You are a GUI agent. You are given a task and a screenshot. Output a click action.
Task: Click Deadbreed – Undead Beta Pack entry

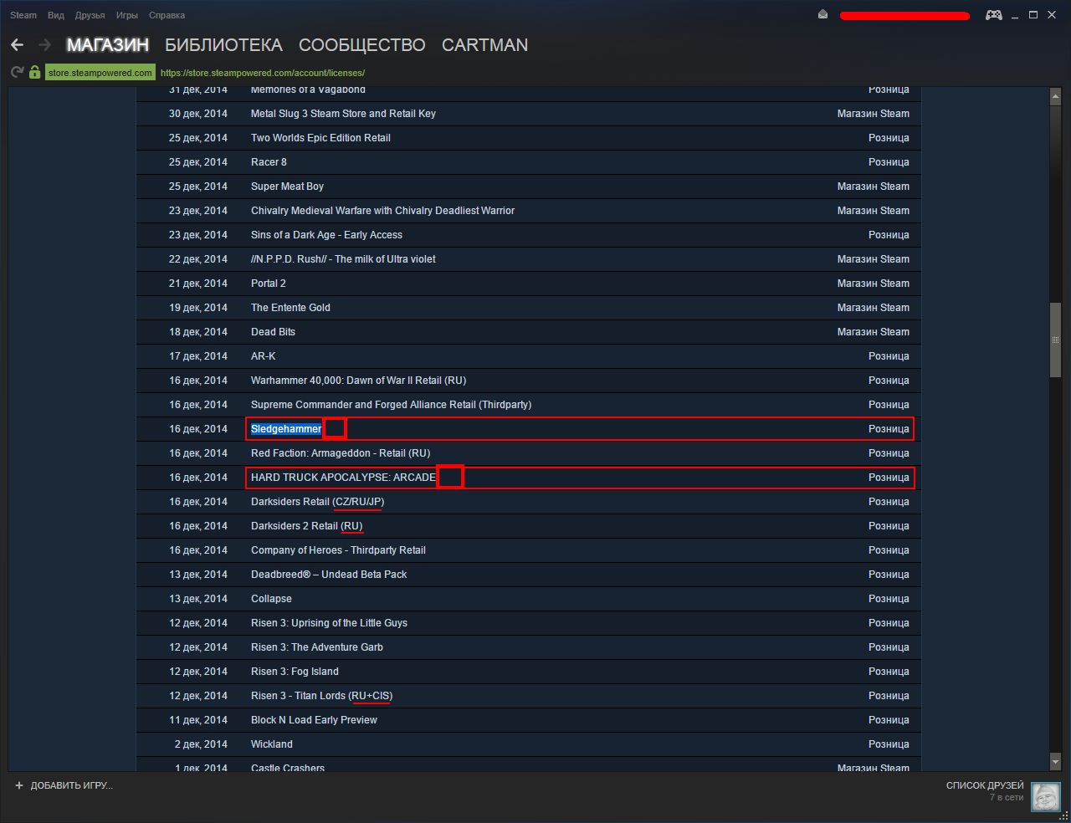pos(329,575)
